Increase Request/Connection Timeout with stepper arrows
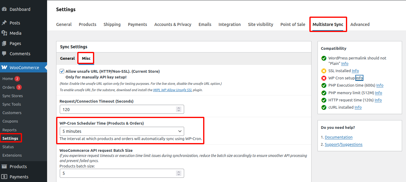The height and width of the screenshot is (182, 406). [x=179, y=108]
